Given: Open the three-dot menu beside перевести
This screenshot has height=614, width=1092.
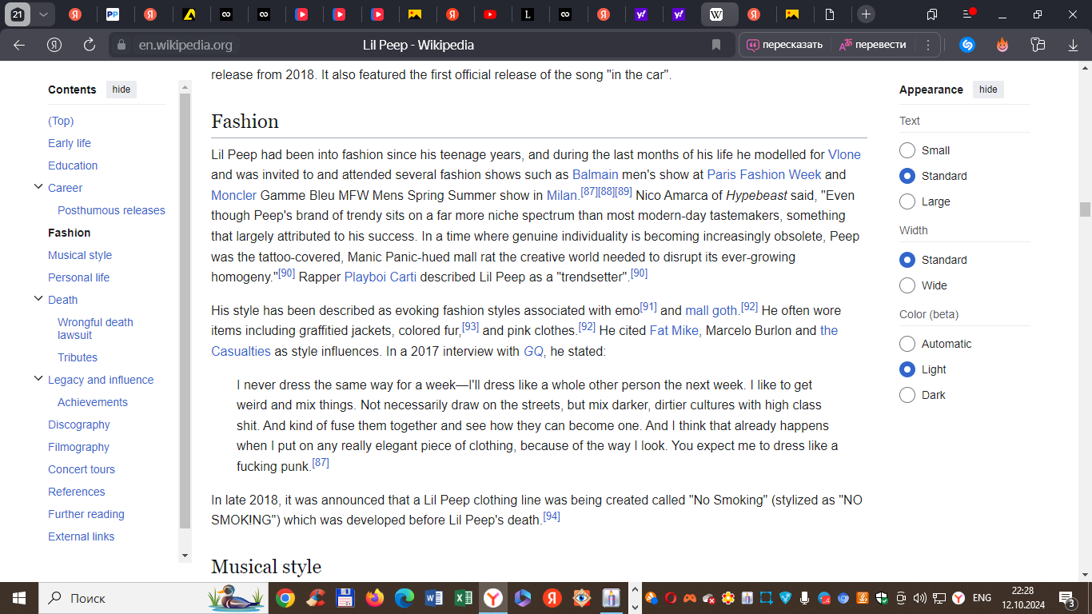Looking at the screenshot, I should tap(927, 45).
